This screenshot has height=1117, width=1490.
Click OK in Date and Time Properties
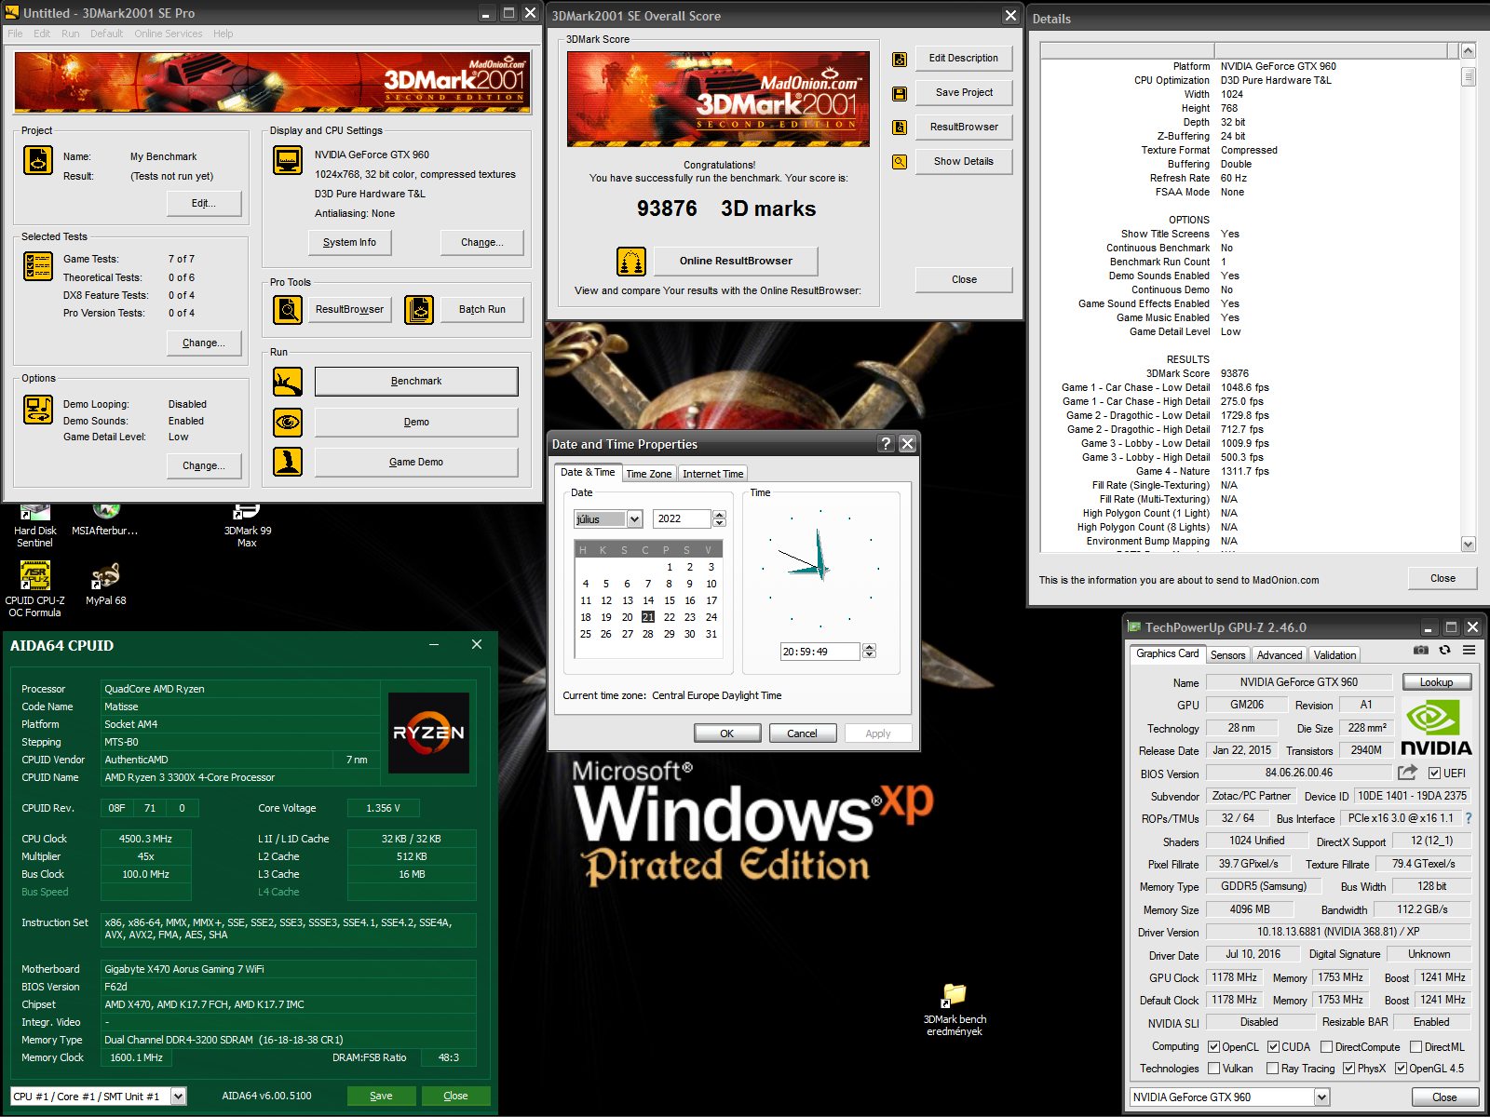(x=726, y=733)
